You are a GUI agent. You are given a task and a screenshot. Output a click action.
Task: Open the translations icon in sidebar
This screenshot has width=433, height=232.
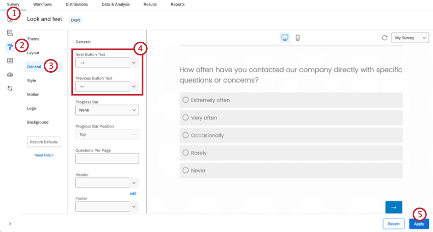point(10,88)
